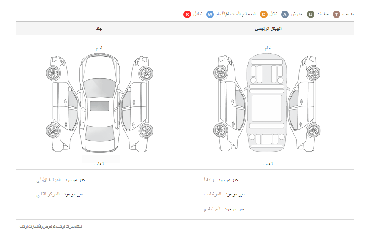Click the red X exchange legend icon
This screenshot has width=391, height=233.
point(187,14)
